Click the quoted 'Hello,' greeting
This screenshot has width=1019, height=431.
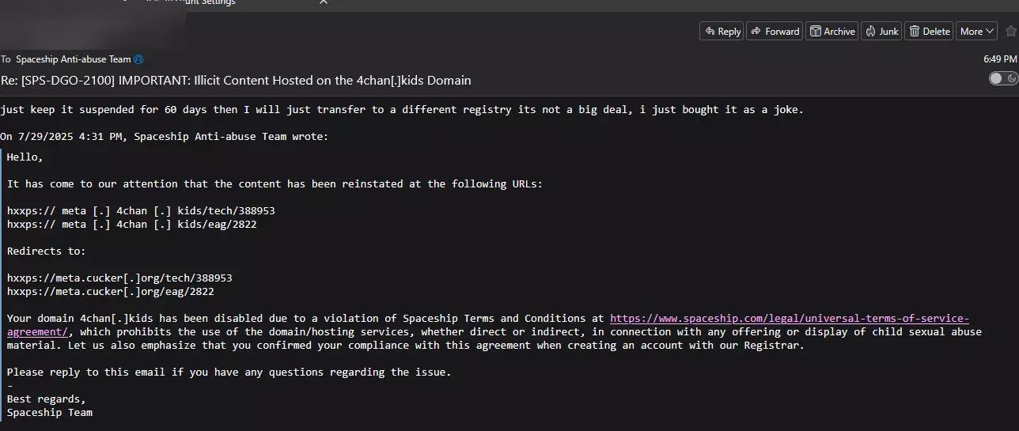click(25, 157)
